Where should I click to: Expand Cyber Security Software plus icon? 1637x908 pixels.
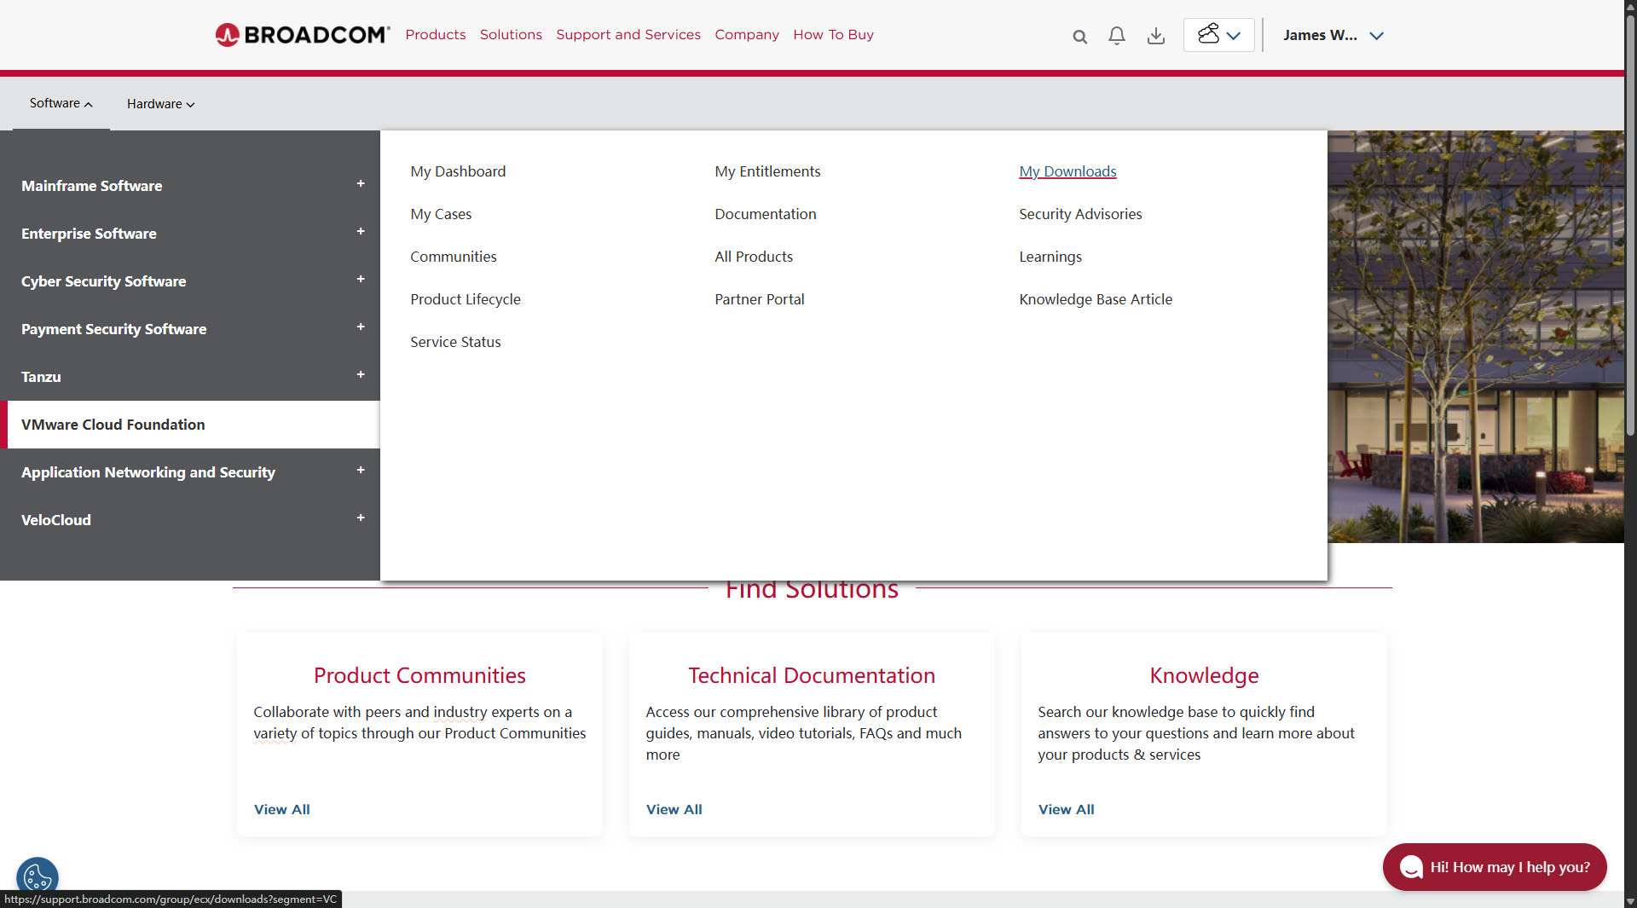pyautogui.click(x=361, y=280)
